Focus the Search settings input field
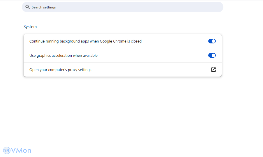The image size is (263, 157). coord(122,7)
